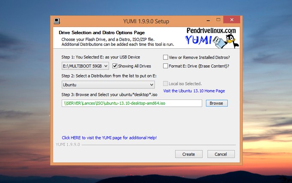Open the YUMI page additional Help link

pyautogui.click(x=109, y=138)
